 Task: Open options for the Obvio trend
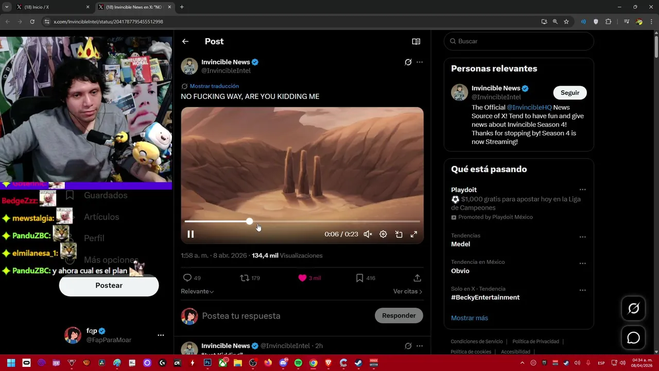tap(582, 263)
